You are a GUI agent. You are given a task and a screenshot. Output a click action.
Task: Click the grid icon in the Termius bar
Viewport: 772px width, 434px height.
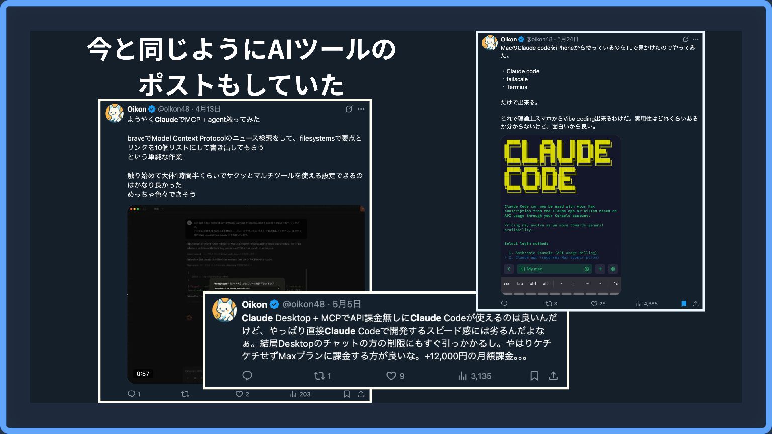[x=613, y=269]
